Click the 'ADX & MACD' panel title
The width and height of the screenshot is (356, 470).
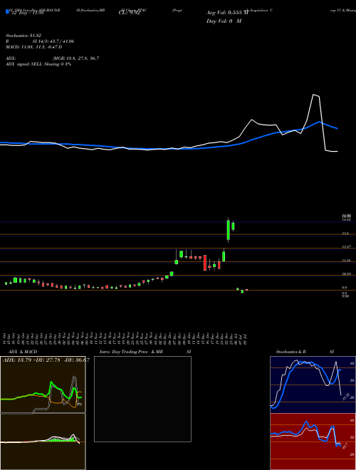pyautogui.click(x=23, y=352)
